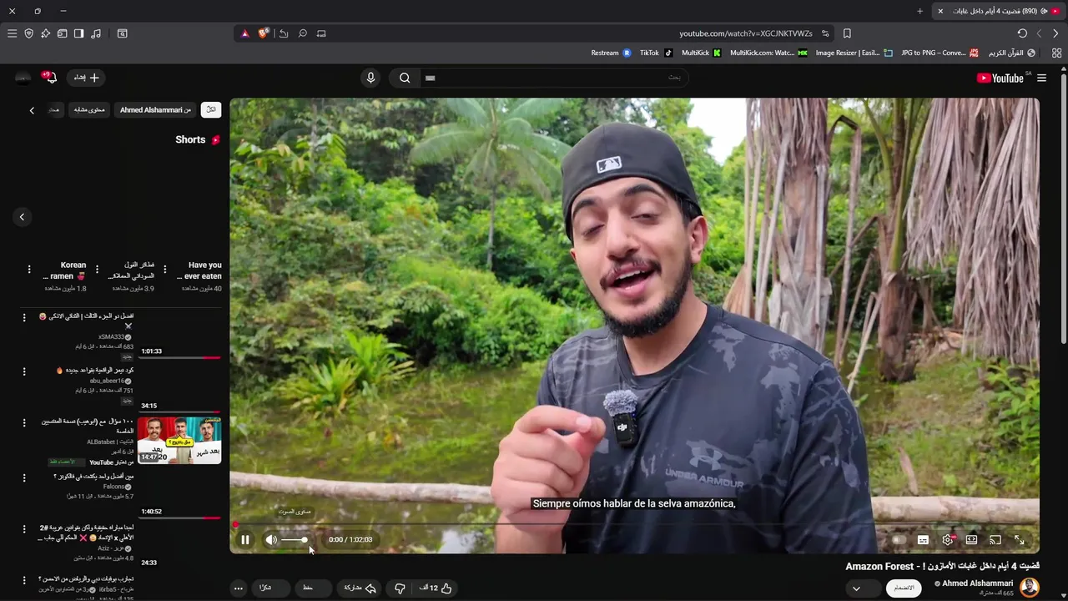Open options for the 'Have you ever eaten' short

165,270
